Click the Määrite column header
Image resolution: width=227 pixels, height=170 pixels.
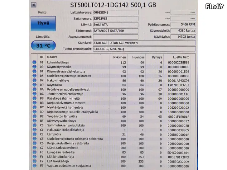tap(52, 57)
